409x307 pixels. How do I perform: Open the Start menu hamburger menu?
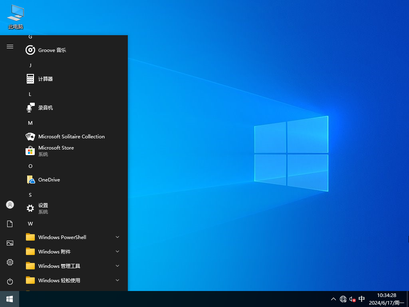pyautogui.click(x=10, y=46)
